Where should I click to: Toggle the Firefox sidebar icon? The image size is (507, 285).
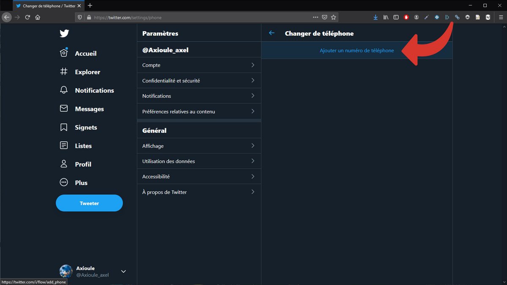(396, 17)
